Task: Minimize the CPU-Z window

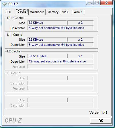Action: click(x=90, y=3)
